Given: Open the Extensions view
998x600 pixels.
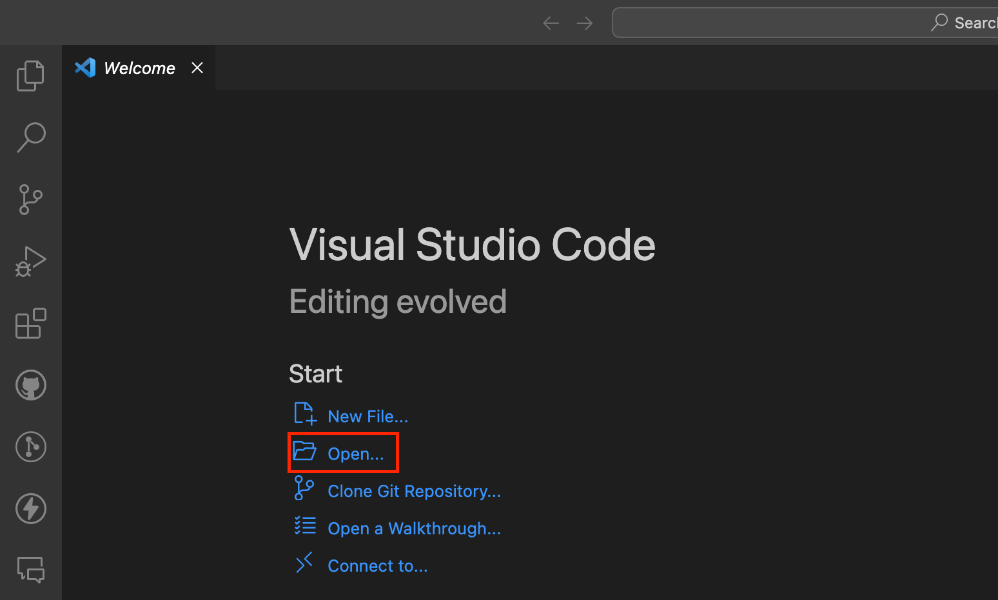Looking at the screenshot, I should coord(30,323).
